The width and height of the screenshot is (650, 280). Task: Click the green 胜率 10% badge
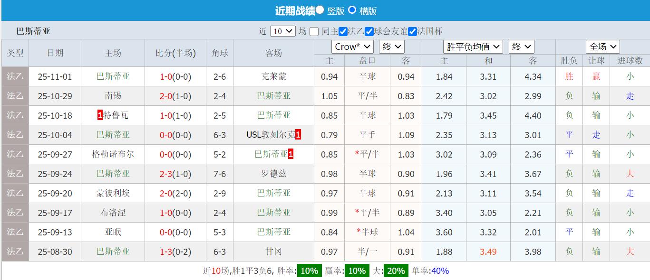(x=309, y=271)
